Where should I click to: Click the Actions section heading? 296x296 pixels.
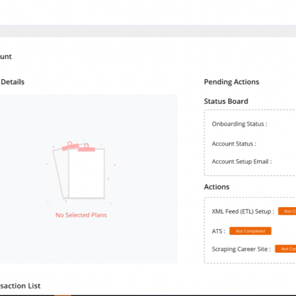click(217, 187)
